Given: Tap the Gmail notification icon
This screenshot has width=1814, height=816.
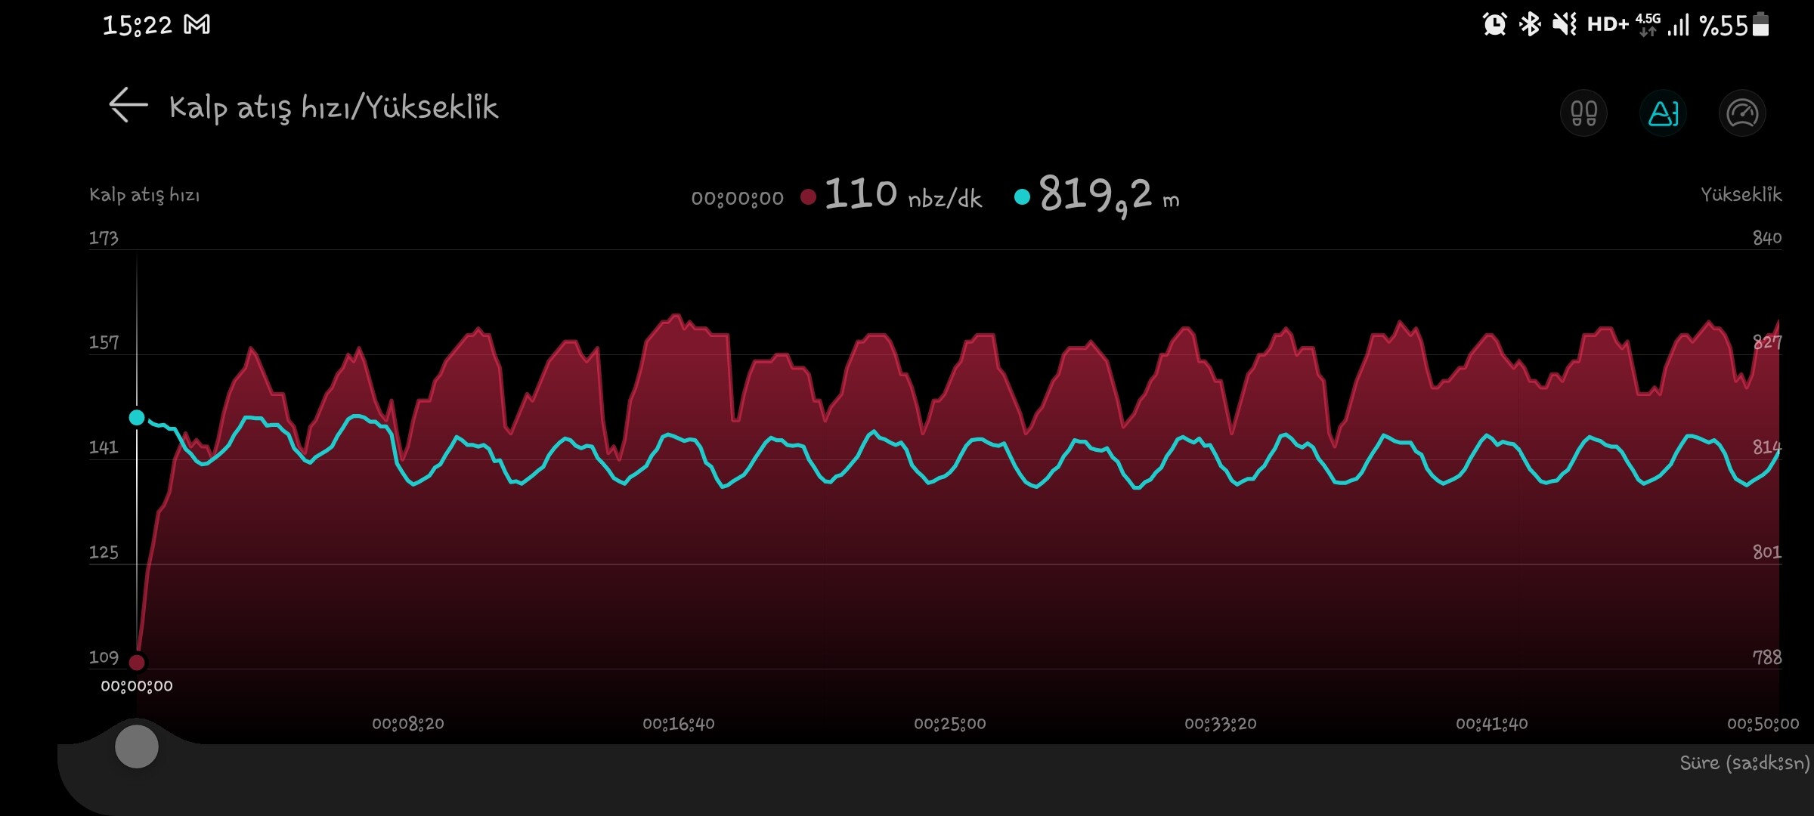Looking at the screenshot, I should click(x=197, y=25).
